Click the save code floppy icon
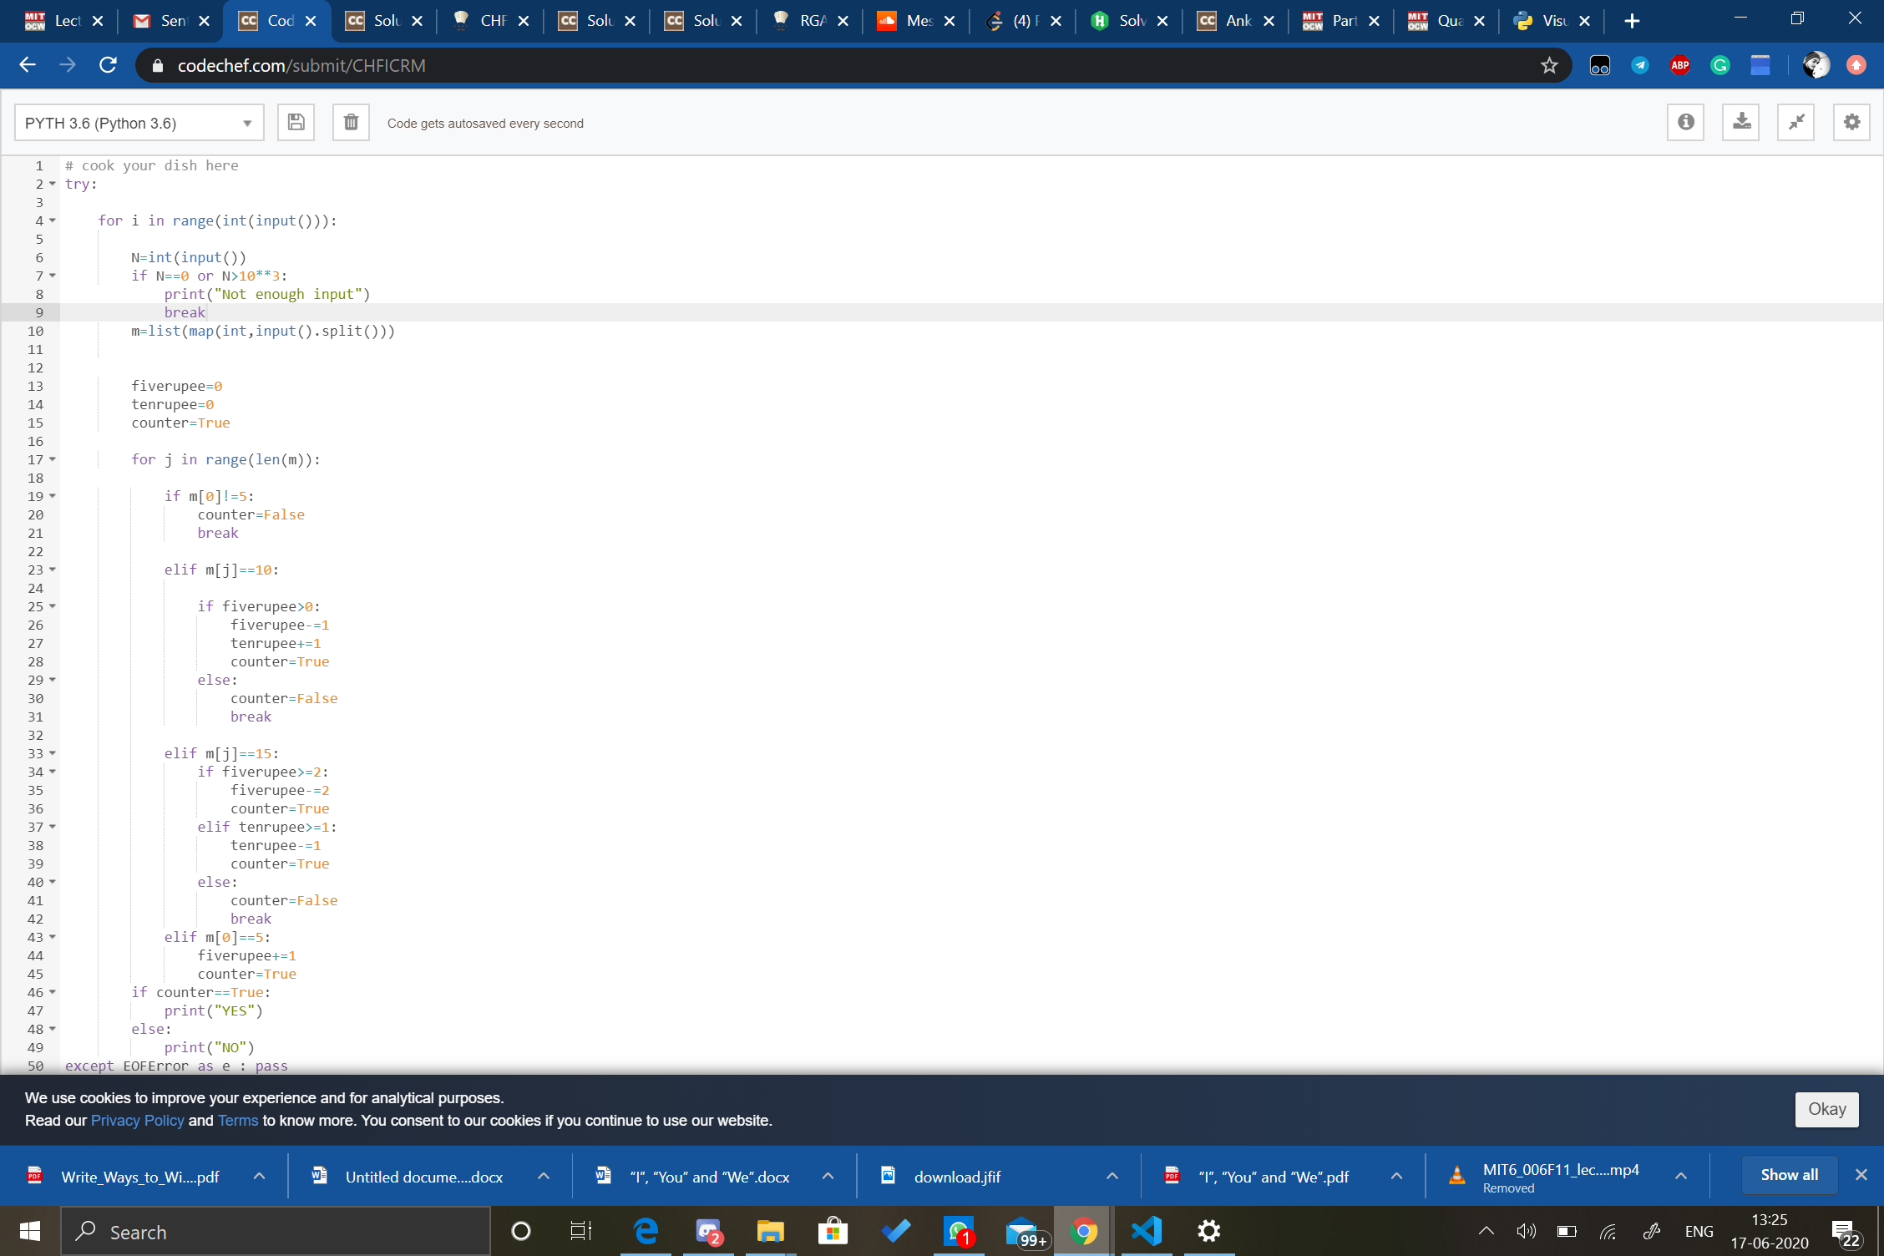The width and height of the screenshot is (1884, 1256). click(x=296, y=123)
